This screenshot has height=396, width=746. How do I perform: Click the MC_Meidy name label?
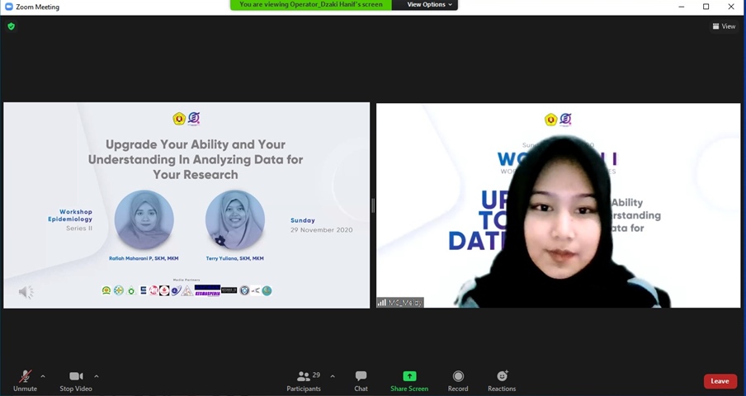(400, 303)
